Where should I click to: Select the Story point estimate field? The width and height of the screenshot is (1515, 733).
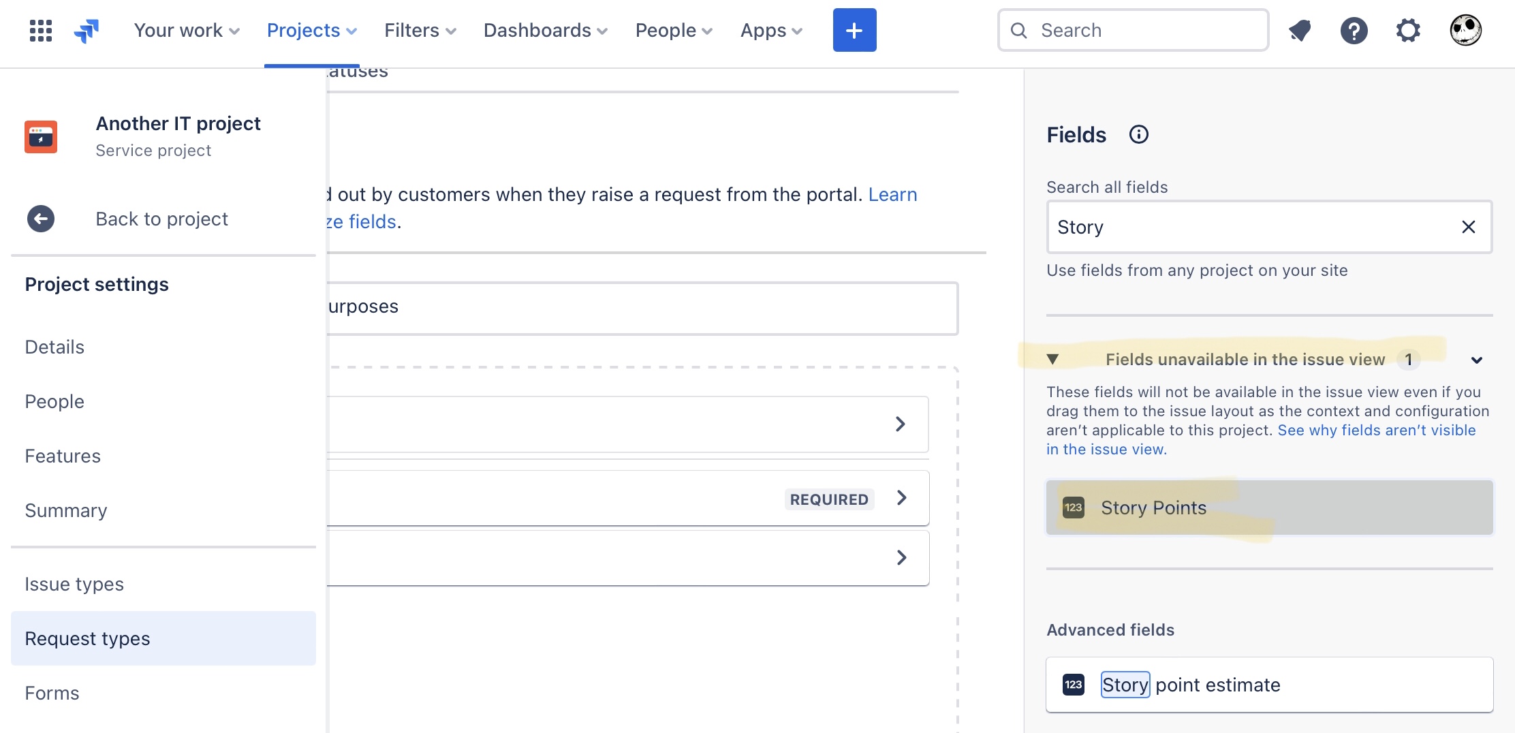(1269, 685)
